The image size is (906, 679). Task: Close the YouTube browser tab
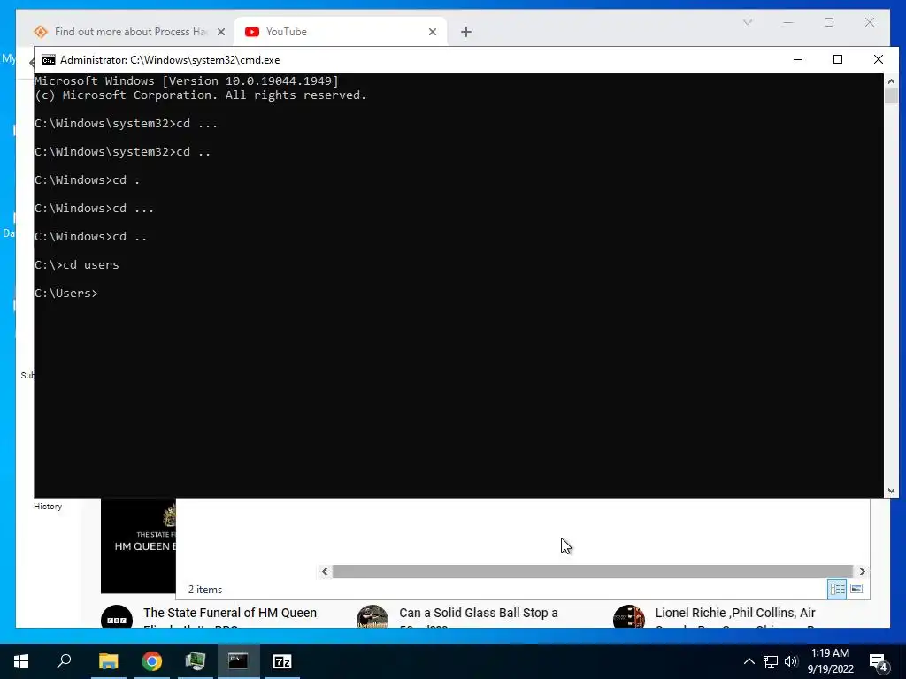click(432, 32)
